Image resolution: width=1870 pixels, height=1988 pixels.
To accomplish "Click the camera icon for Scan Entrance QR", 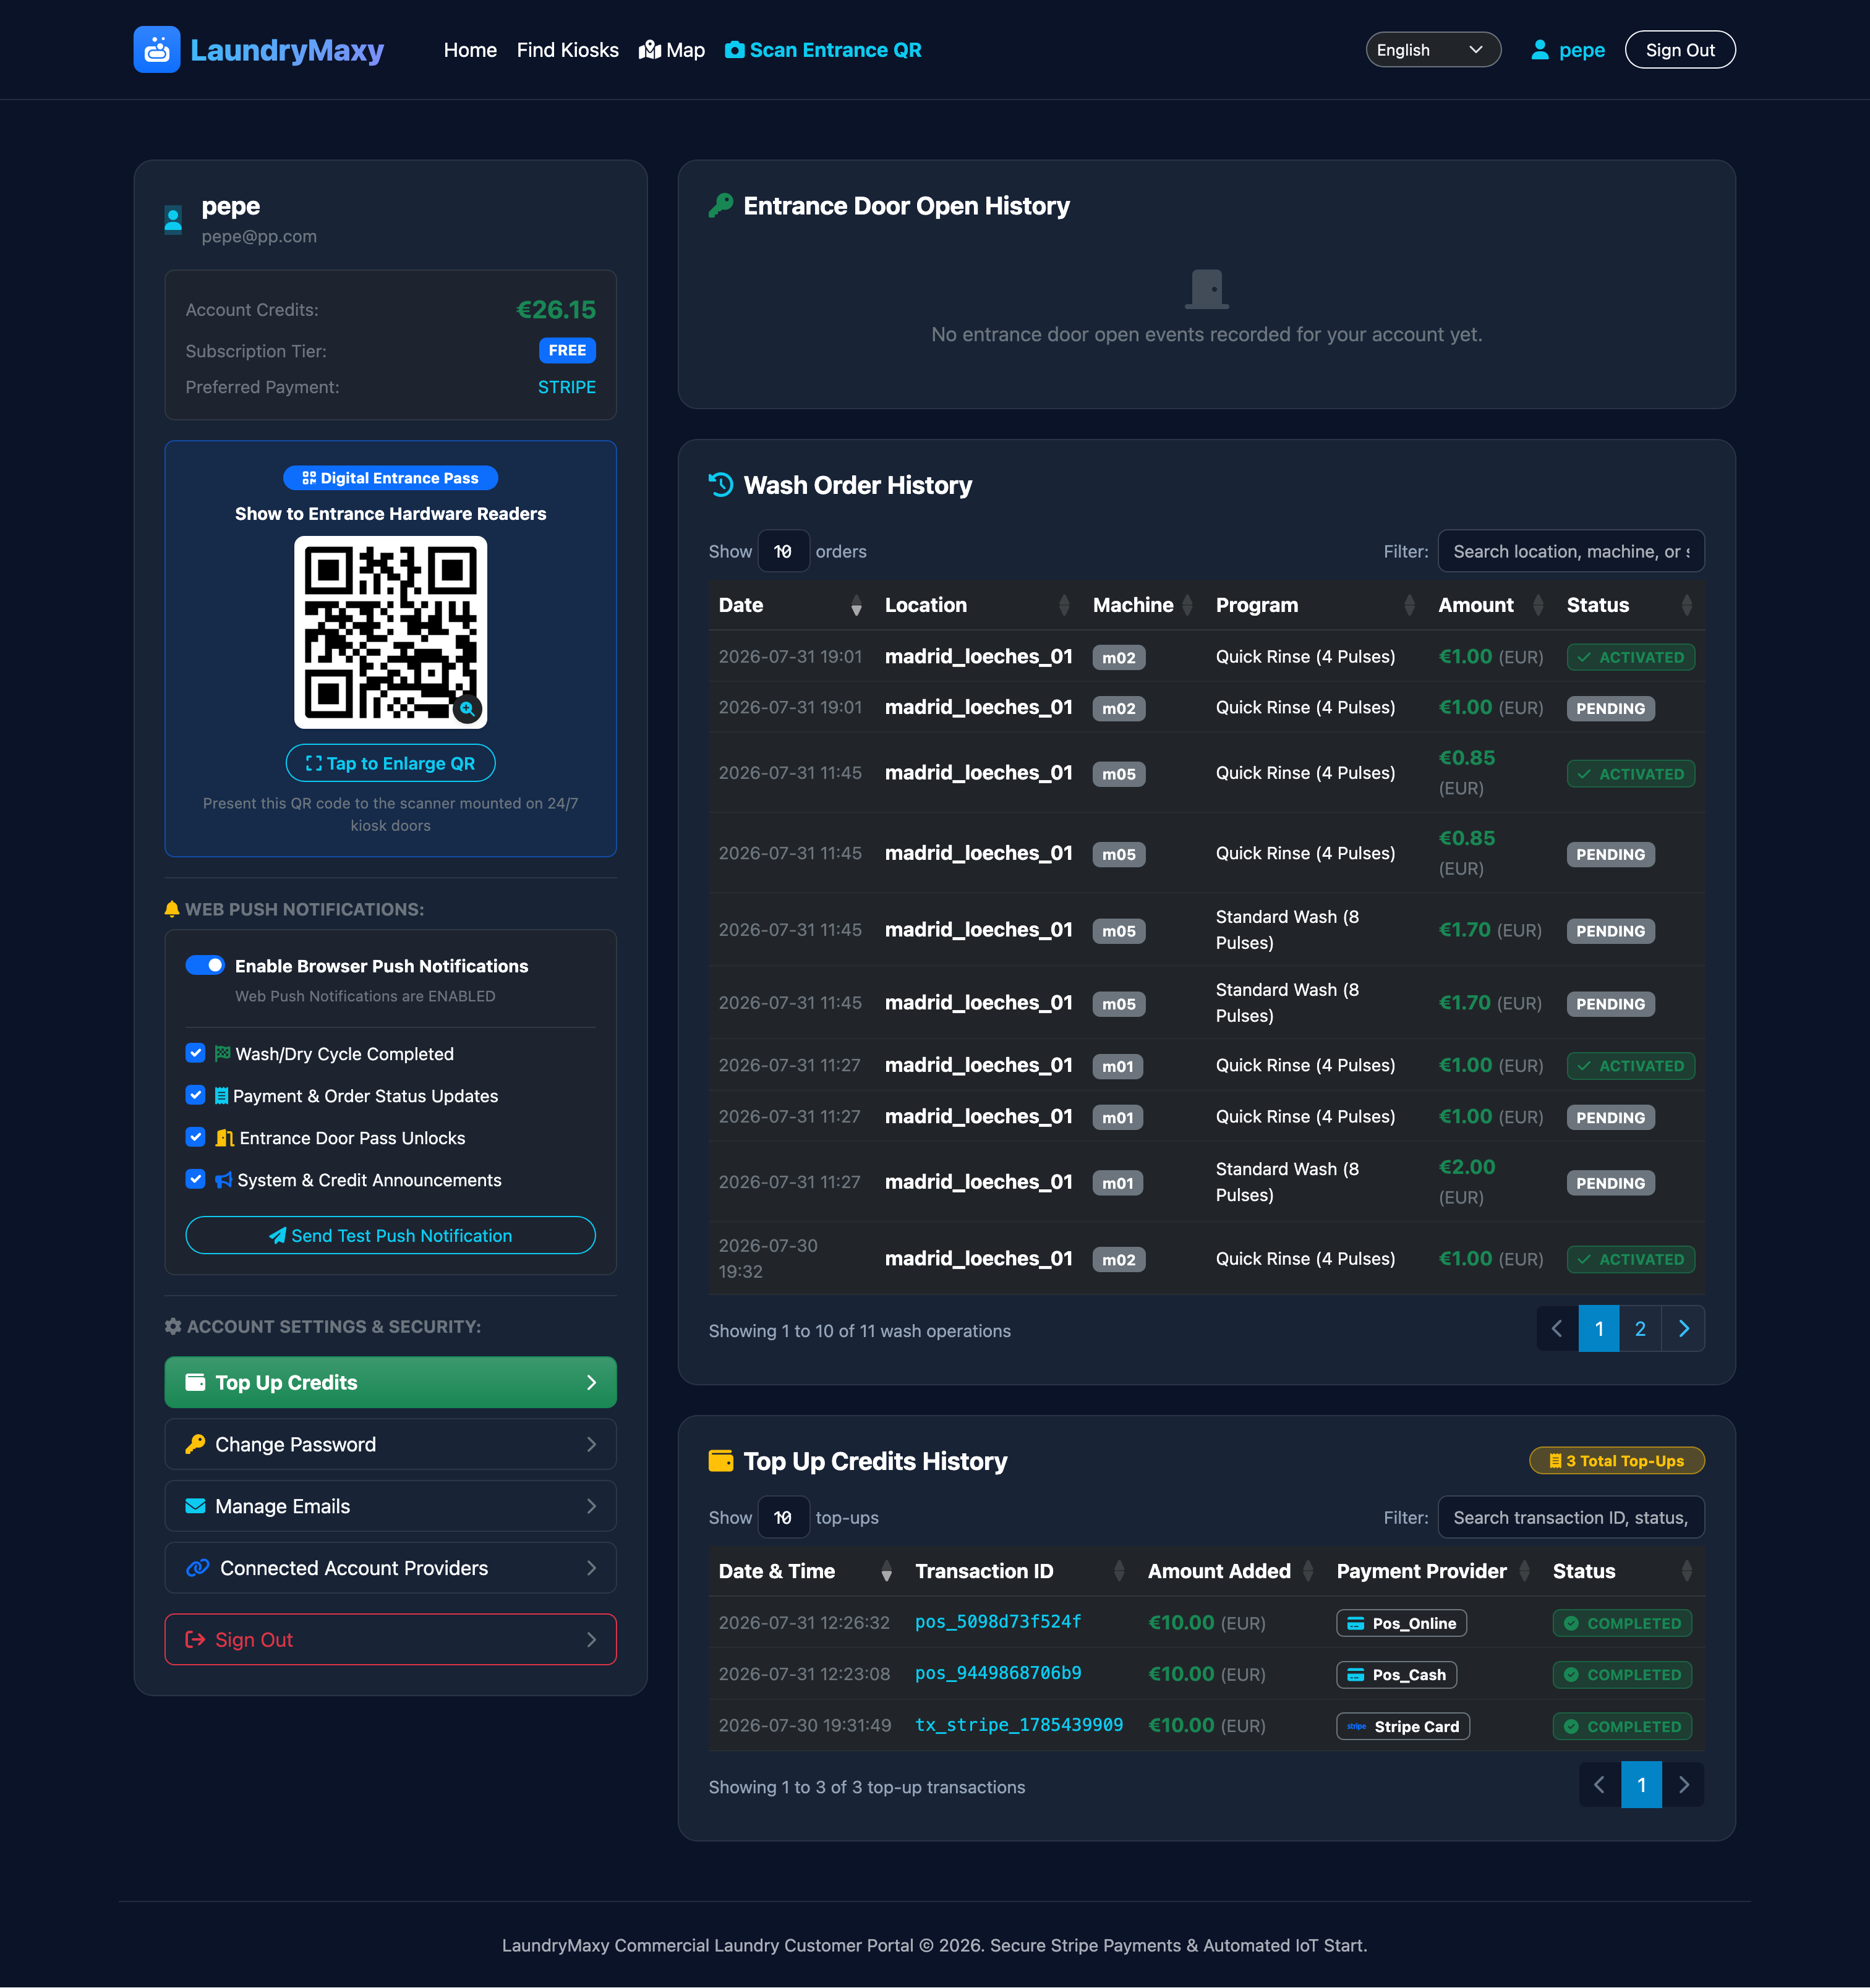I will (735, 50).
